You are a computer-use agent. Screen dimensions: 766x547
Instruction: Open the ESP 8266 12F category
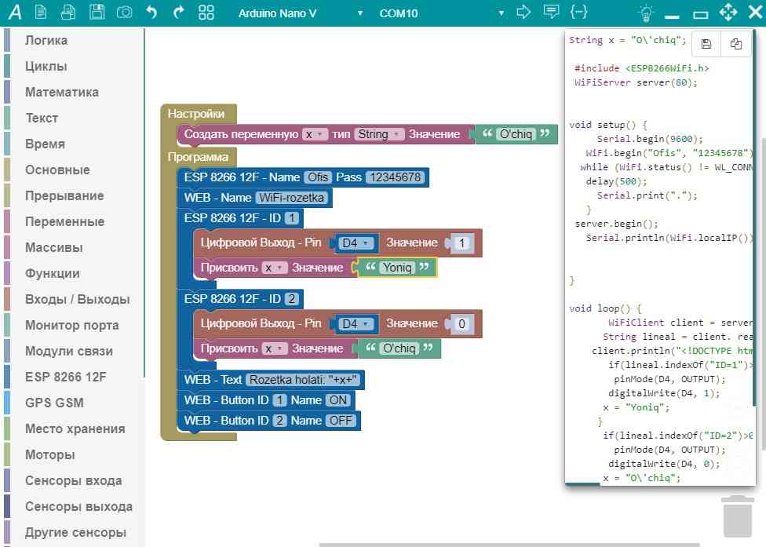66,377
